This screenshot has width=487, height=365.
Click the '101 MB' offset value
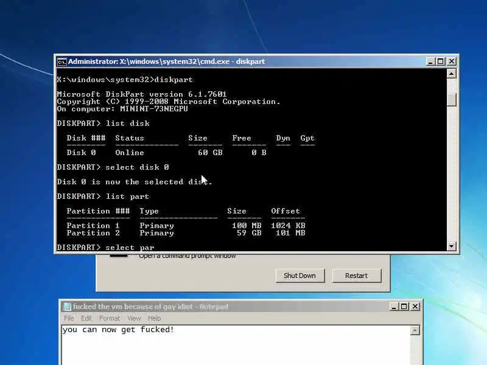point(290,233)
